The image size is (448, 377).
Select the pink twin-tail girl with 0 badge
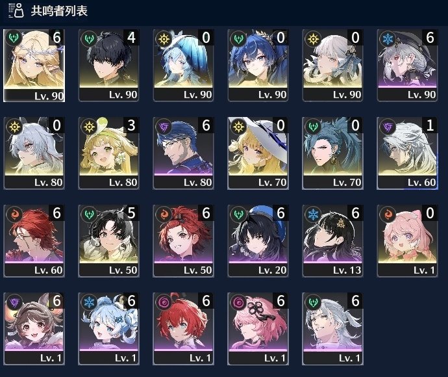(407, 241)
